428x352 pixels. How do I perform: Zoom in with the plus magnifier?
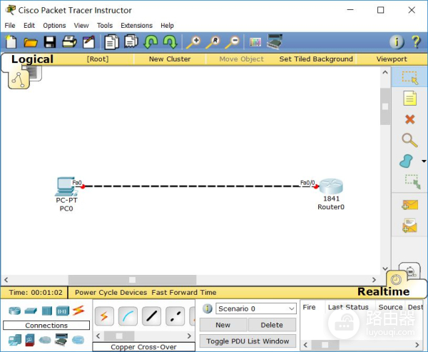193,42
